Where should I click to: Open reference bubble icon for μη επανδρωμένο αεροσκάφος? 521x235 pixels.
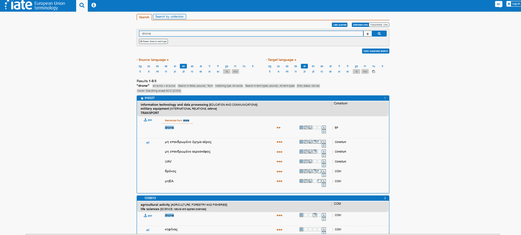pos(306,152)
